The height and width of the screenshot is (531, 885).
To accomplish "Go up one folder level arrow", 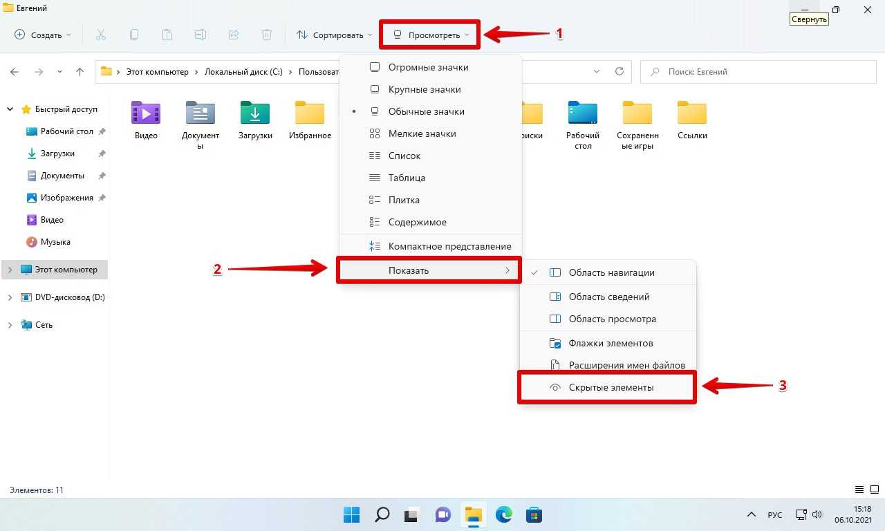I will point(80,72).
